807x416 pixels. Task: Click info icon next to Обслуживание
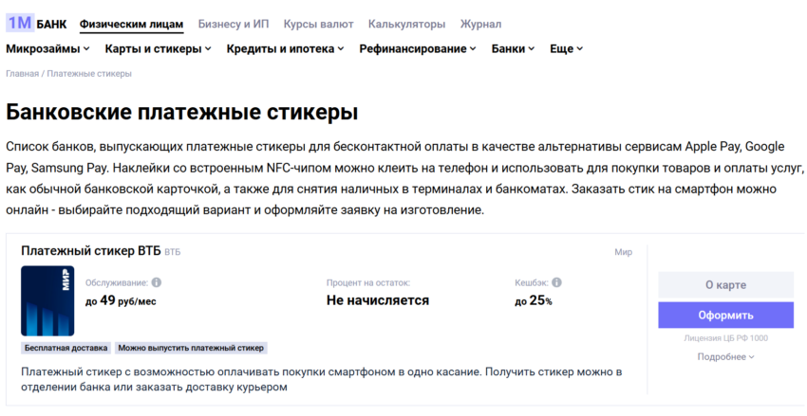[157, 282]
